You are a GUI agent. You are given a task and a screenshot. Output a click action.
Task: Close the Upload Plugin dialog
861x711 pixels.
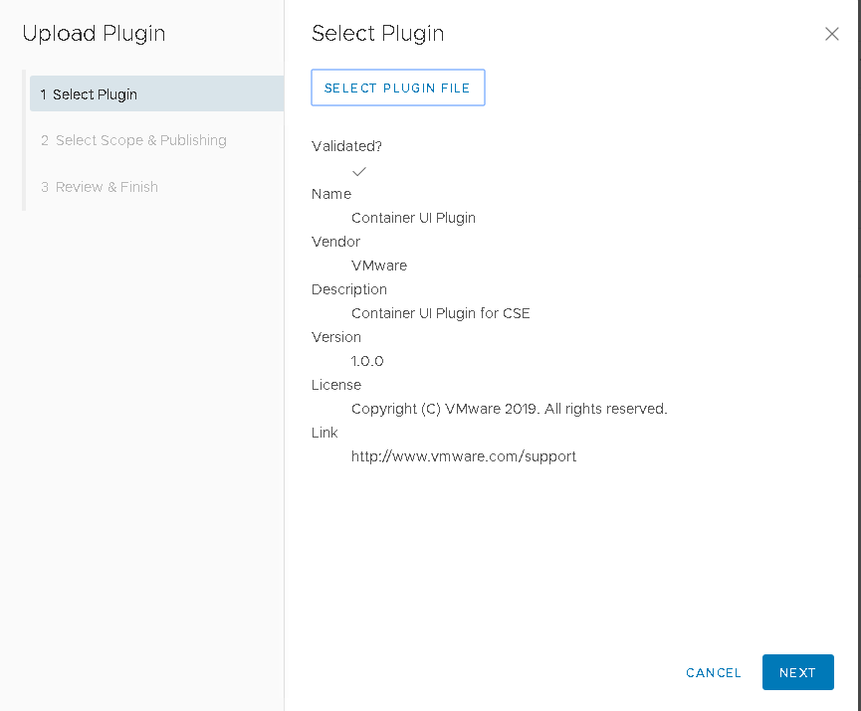[832, 34]
